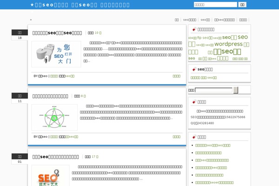Click the site title in the blue header

point(80,5)
